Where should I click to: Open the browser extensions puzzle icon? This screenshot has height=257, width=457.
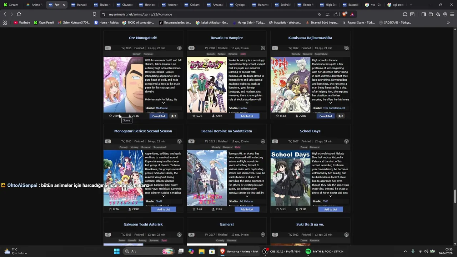[405, 14]
